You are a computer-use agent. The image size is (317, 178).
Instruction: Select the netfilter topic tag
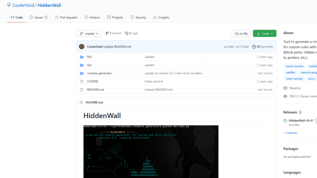coord(290,72)
